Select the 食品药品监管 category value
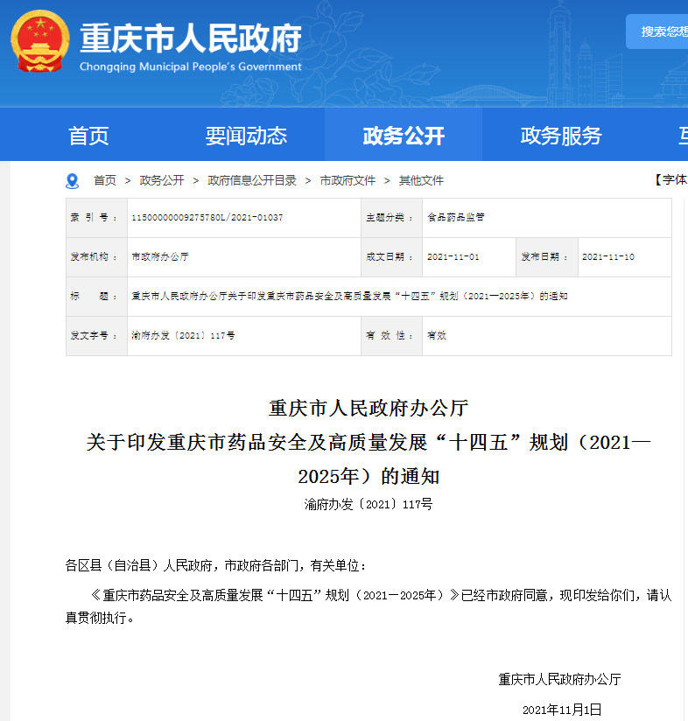Viewport: 688px width, 721px height. point(456,218)
